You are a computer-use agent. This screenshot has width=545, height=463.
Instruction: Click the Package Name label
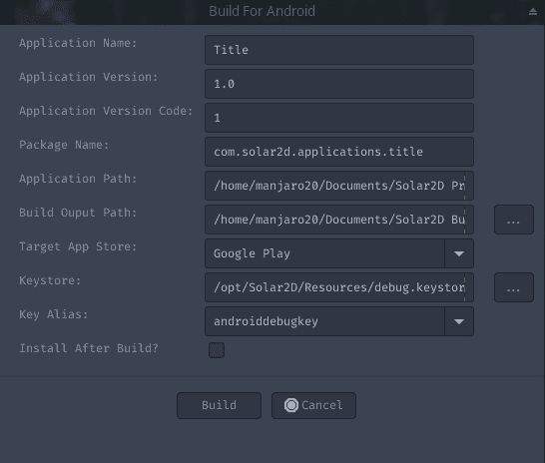click(x=64, y=145)
